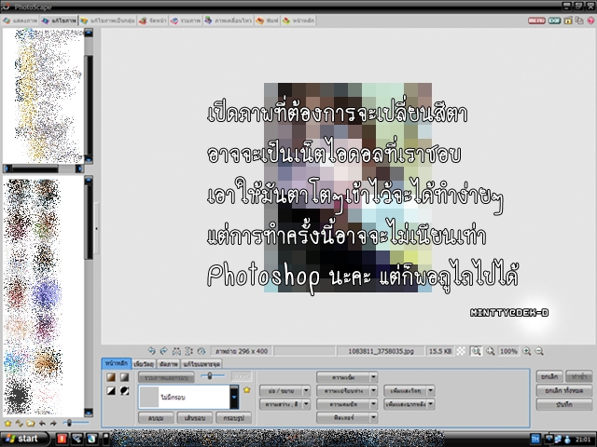Click the TH language indicator in the taskbar
The width and height of the screenshot is (597, 447).
tap(535, 439)
